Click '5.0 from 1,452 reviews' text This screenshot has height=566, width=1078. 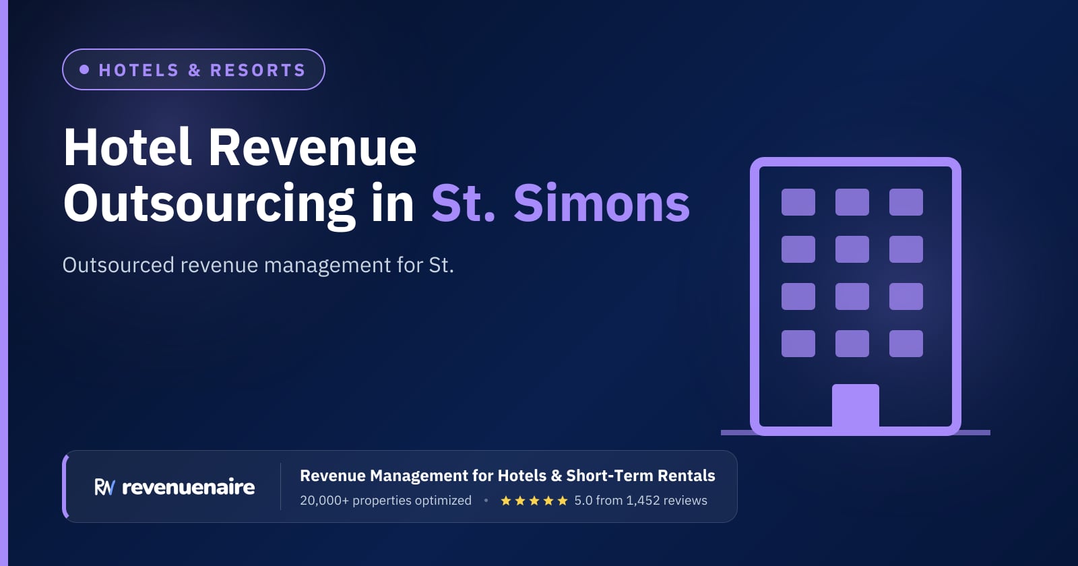tap(641, 501)
